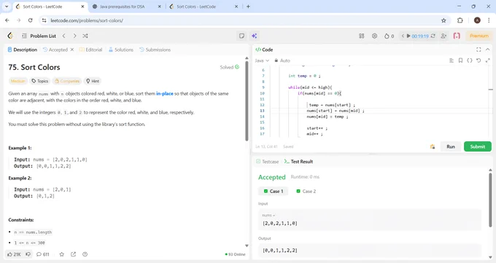Switch to the Description tab

(22, 50)
